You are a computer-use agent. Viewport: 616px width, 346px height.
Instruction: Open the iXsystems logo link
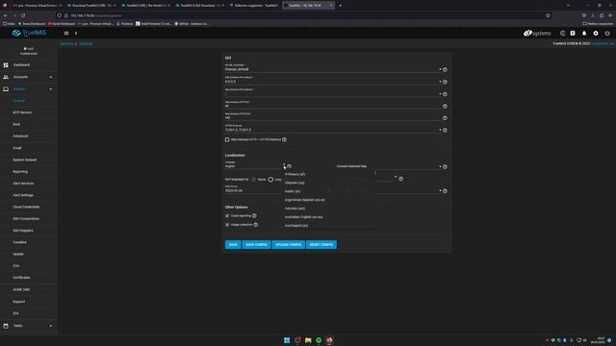coord(537,34)
